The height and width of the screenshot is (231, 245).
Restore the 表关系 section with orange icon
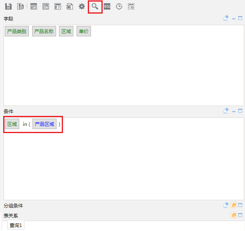tap(234, 215)
